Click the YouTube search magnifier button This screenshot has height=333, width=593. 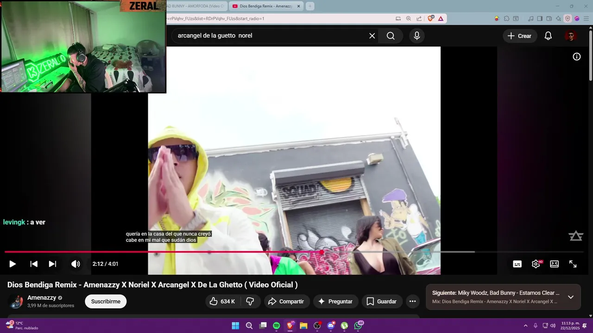[391, 36]
